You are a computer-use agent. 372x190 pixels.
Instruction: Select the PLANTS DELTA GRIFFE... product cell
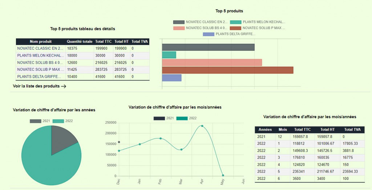pyautogui.click(x=41, y=77)
